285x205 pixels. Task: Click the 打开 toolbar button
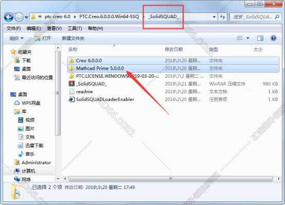[x=43, y=38]
